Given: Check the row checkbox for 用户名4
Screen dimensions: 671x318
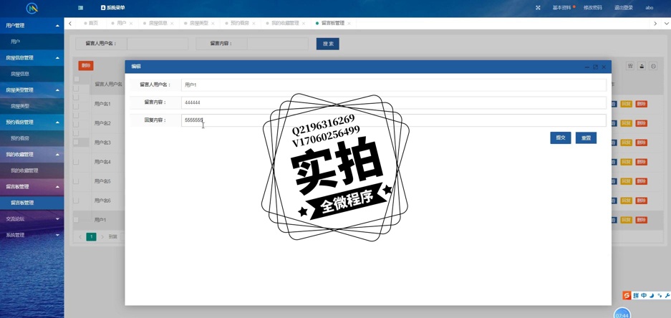Looking at the screenshot, I should 76,162.
